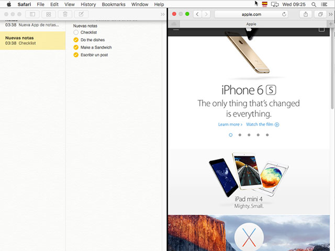Click the Learn more link
Viewport: 335px width, 251px height.
click(x=230, y=124)
